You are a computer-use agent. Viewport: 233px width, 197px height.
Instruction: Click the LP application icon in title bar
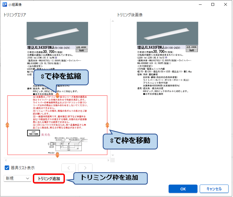click(x=5, y=4)
